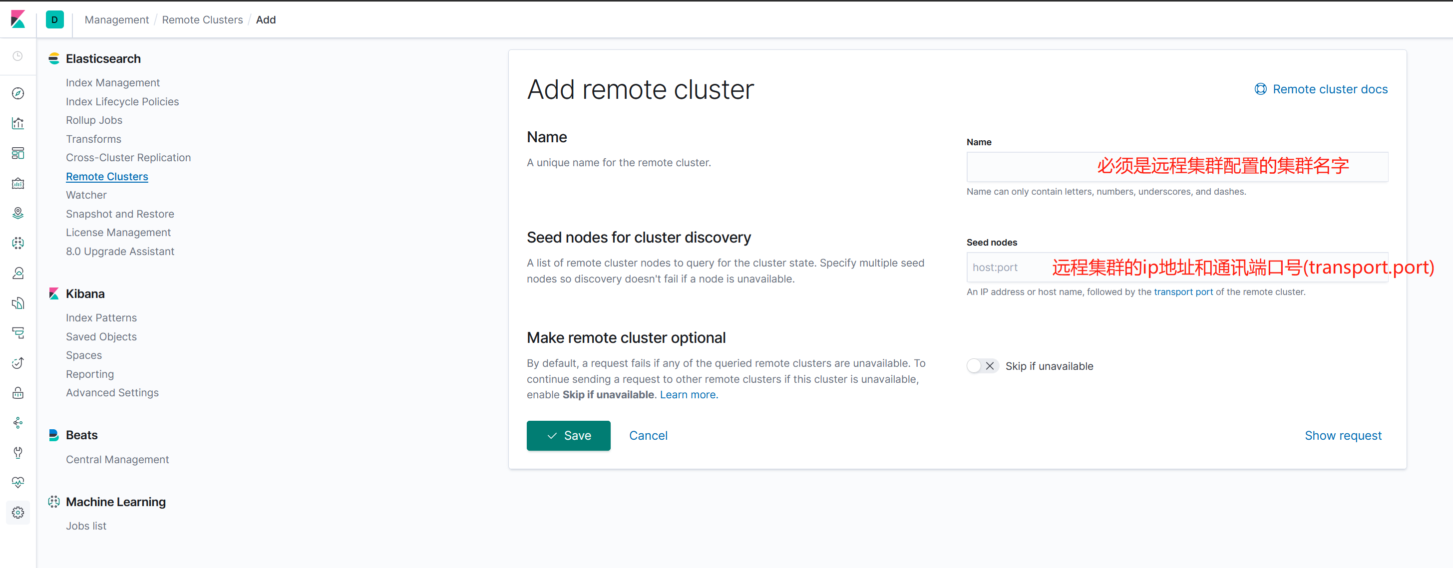
Task: Click Management gear icon in sidebar
Action: click(x=18, y=513)
